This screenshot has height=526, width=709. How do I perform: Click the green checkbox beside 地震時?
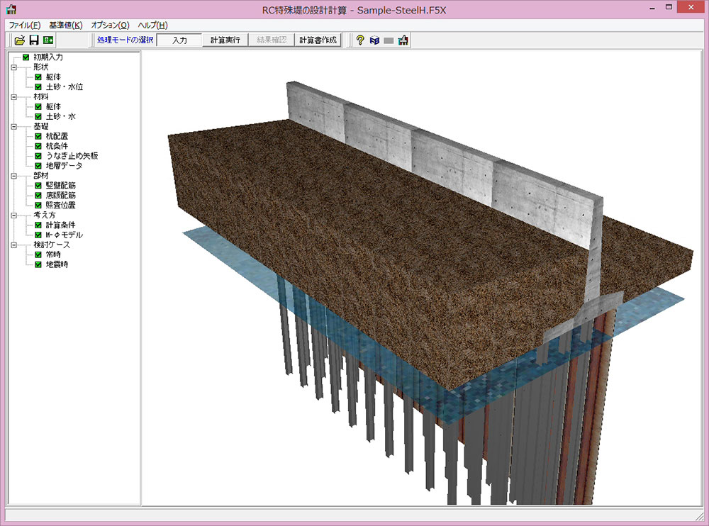[38, 264]
